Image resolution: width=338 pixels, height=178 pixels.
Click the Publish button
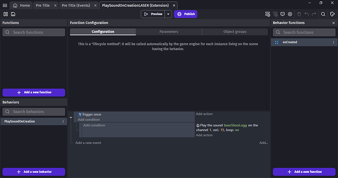click(186, 14)
